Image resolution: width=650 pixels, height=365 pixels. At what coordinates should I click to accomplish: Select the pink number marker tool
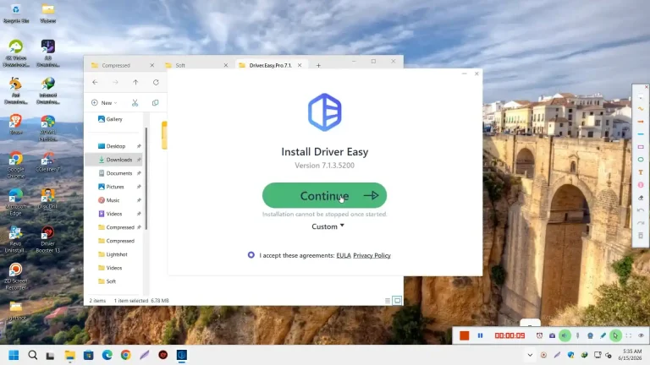pos(641,185)
